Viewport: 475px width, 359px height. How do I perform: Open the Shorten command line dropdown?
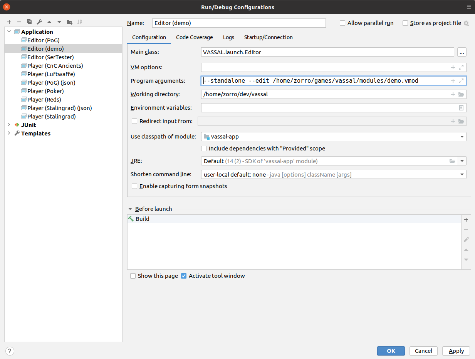462,174
